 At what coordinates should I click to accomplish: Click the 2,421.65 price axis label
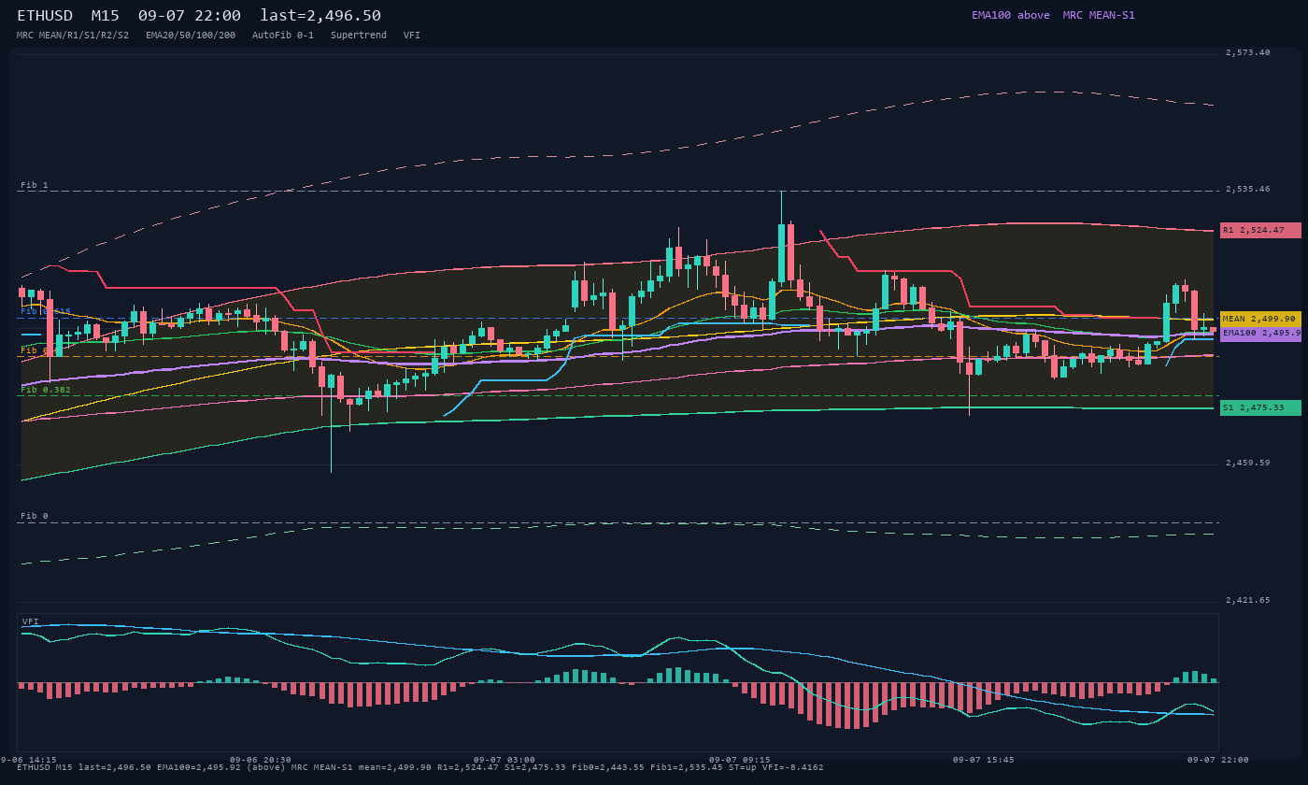1248,600
